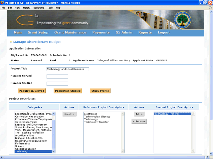Open the History menu

27,8
